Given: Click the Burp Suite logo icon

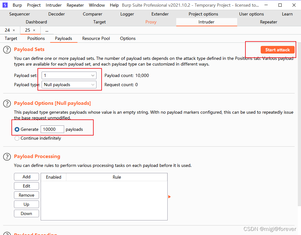Looking at the screenshot, I should [5, 5].
